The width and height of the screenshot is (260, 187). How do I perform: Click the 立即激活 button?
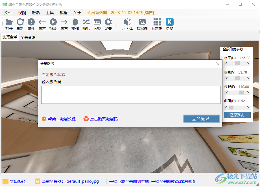coord(201,119)
